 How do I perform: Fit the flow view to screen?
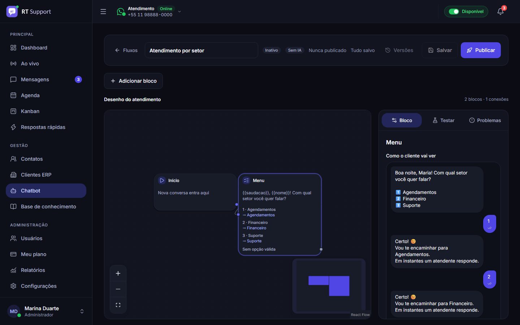pos(118,305)
